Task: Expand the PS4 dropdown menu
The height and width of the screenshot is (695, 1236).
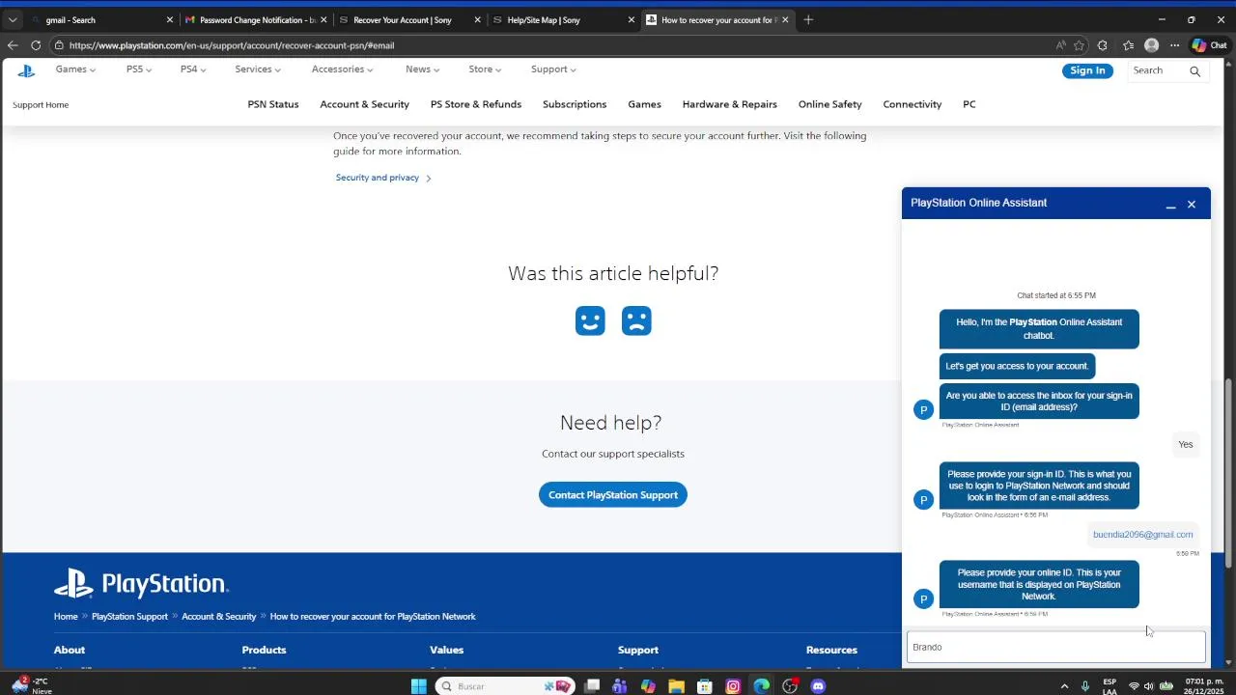Action: [193, 69]
